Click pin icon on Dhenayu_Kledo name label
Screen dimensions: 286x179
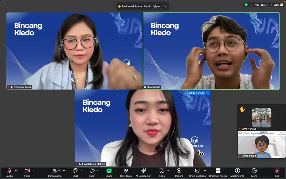pyautogui.click(x=11, y=87)
